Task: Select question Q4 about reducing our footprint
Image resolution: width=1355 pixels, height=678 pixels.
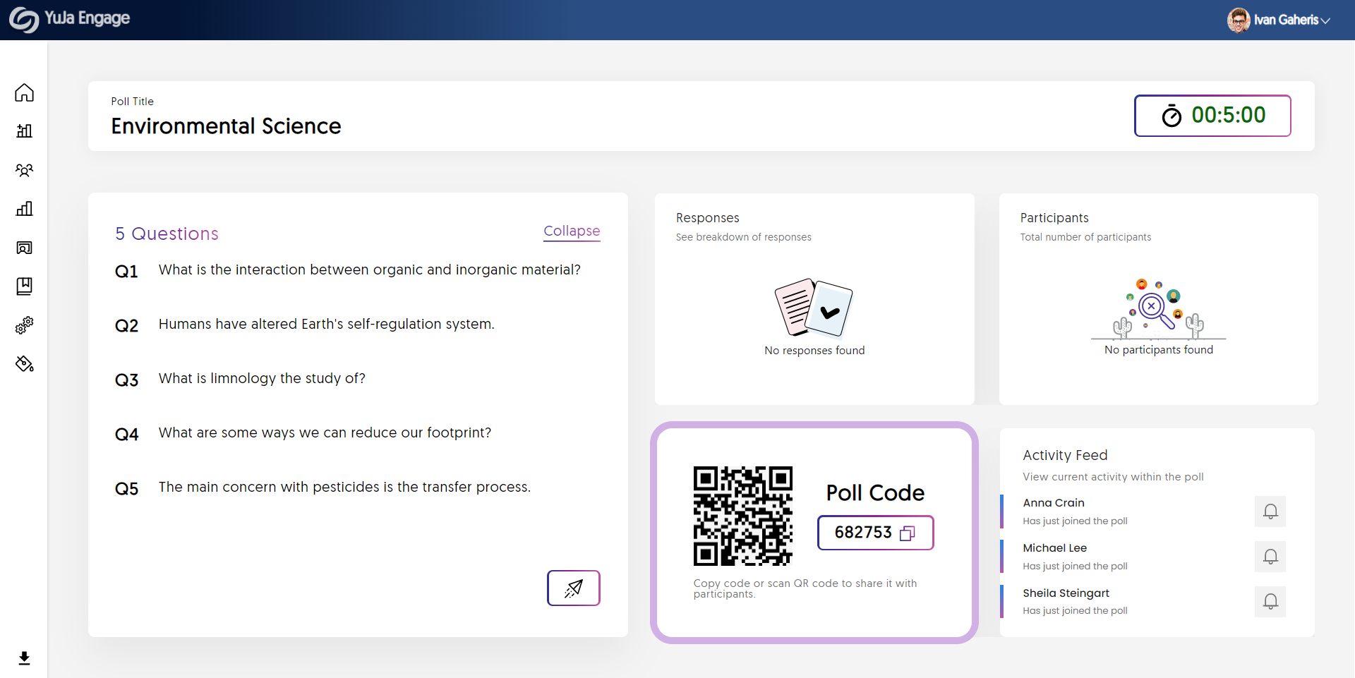Action: tap(303, 433)
